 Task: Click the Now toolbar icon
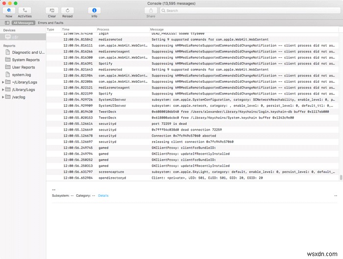[x=9, y=10]
